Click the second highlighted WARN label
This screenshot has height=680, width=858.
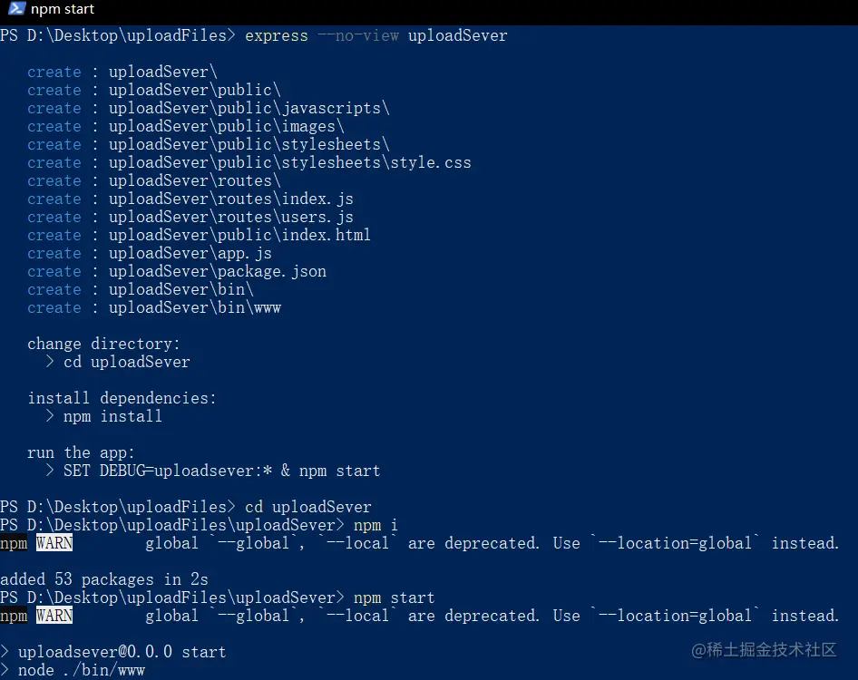point(54,616)
